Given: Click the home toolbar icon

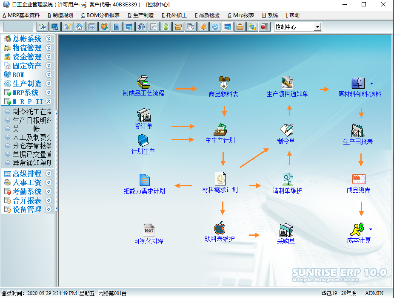Looking at the screenshot, I should click(x=79, y=27).
